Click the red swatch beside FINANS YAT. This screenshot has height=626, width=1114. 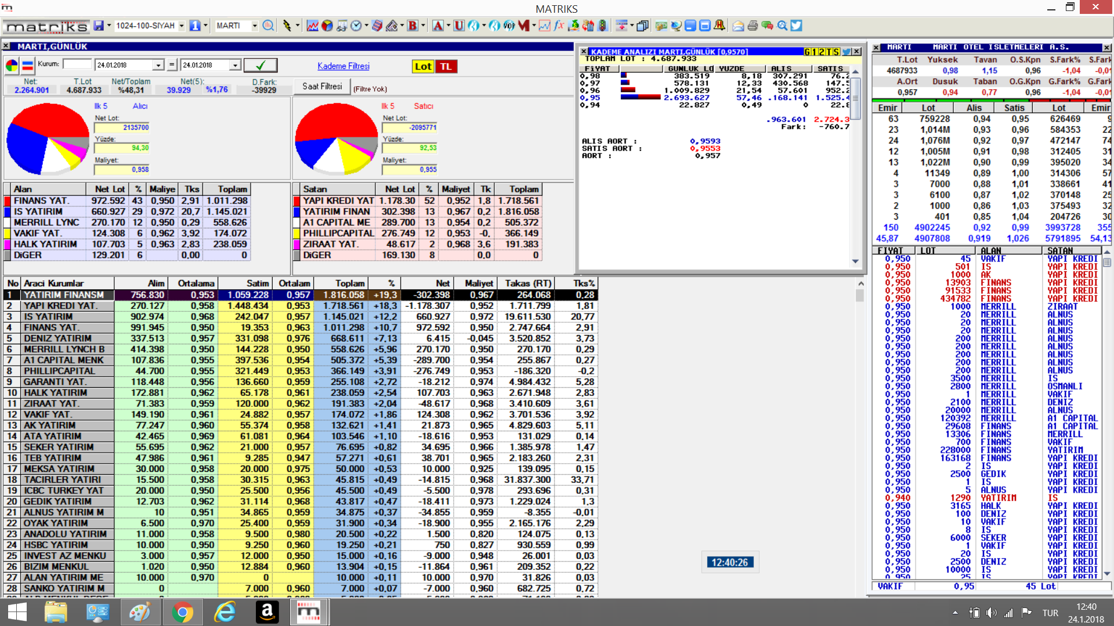coord(7,201)
